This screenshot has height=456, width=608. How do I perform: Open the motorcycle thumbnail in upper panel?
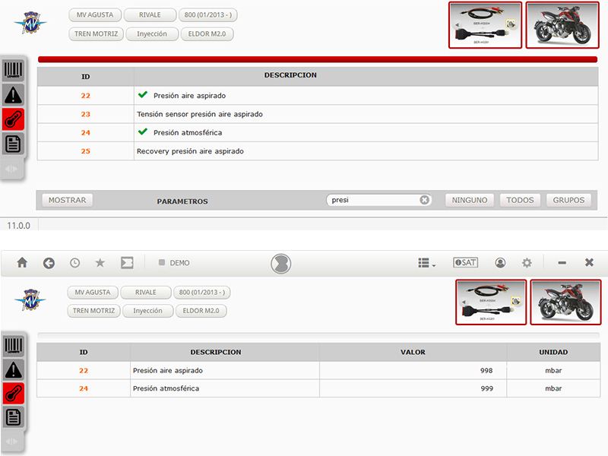[562, 25]
